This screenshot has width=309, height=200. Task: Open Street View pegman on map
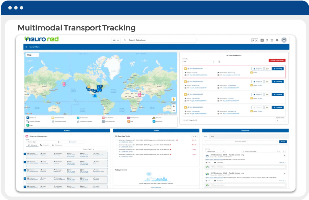[x=174, y=99]
